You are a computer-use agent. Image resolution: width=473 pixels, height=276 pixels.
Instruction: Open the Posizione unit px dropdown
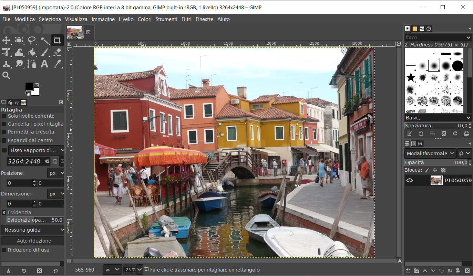[56, 173]
